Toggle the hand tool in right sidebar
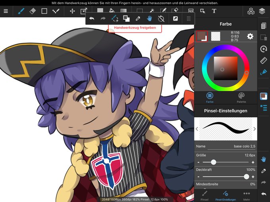The width and height of the screenshot is (270, 202). coord(264,159)
